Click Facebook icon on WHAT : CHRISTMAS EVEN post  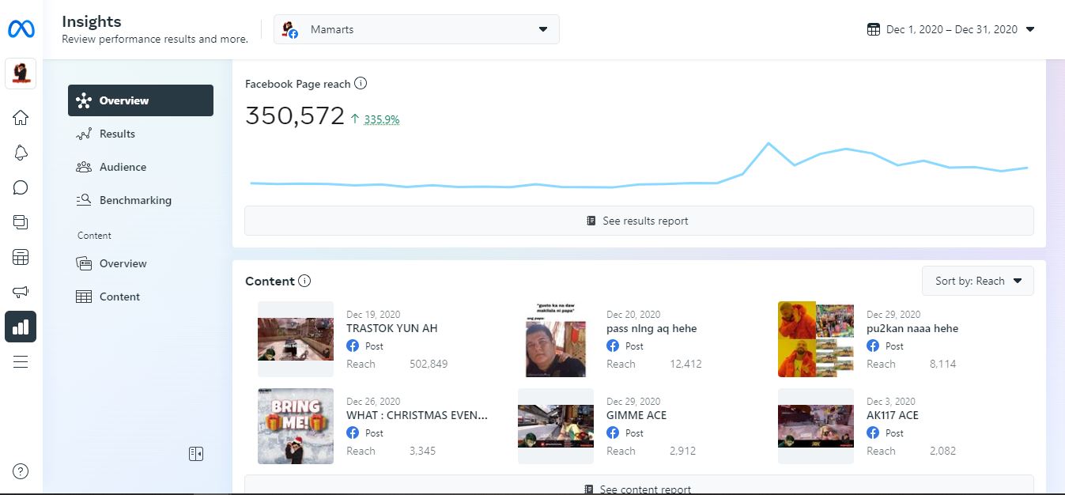353,433
